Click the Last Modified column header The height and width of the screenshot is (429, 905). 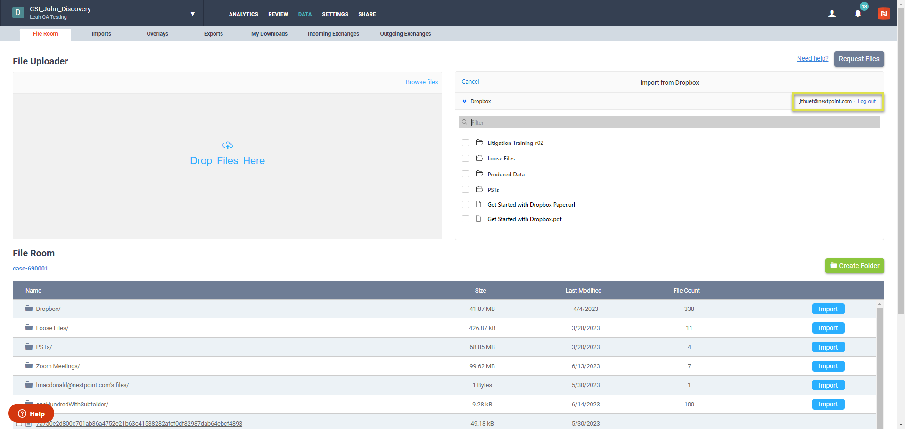click(x=584, y=291)
